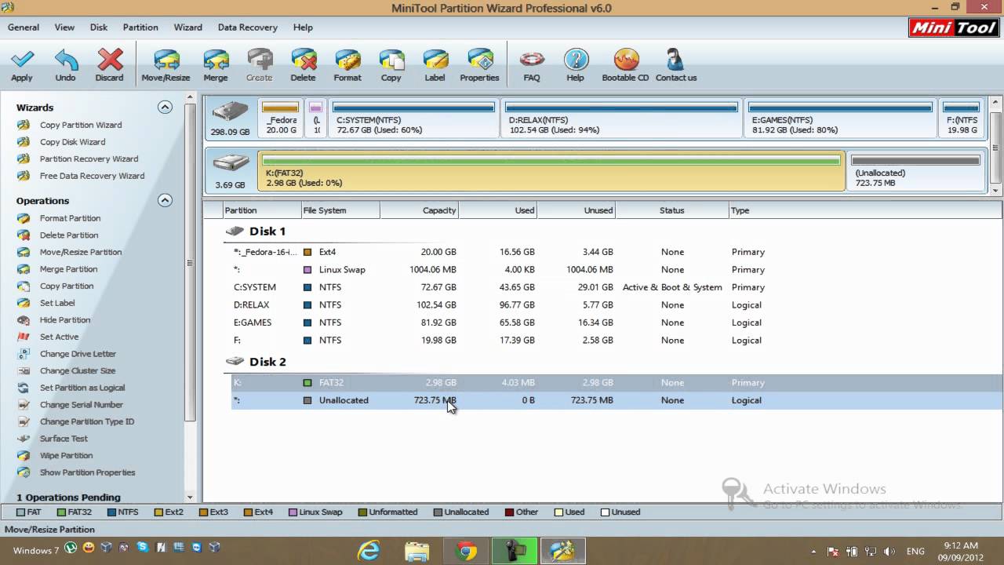The width and height of the screenshot is (1004, 565).
Task: Switch to Google Chrome on taskbar
Action: 466,551
